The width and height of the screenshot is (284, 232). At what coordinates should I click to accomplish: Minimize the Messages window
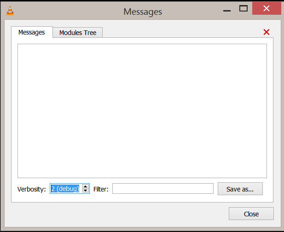point(227,11)
